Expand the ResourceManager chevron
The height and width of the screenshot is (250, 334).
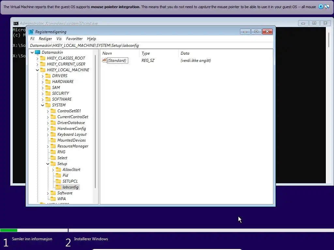tap(48, 146)
